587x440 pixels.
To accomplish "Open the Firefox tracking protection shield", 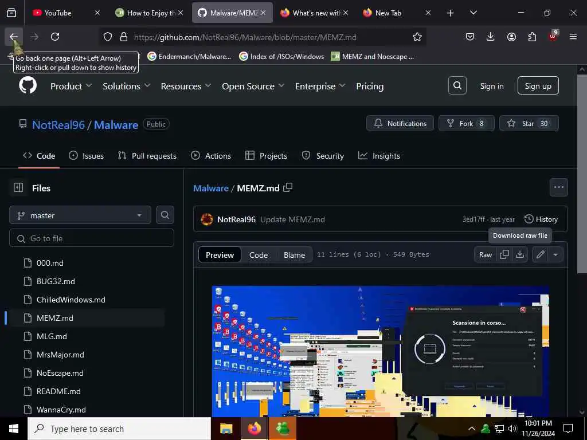I will 108,37.
